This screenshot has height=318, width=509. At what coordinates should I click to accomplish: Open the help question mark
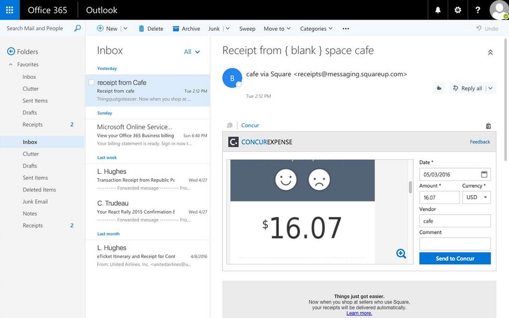[477, 10]
